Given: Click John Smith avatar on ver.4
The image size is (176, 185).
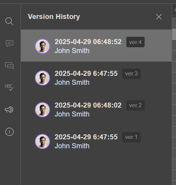Looking at the screenshot, I should [42, 46].
